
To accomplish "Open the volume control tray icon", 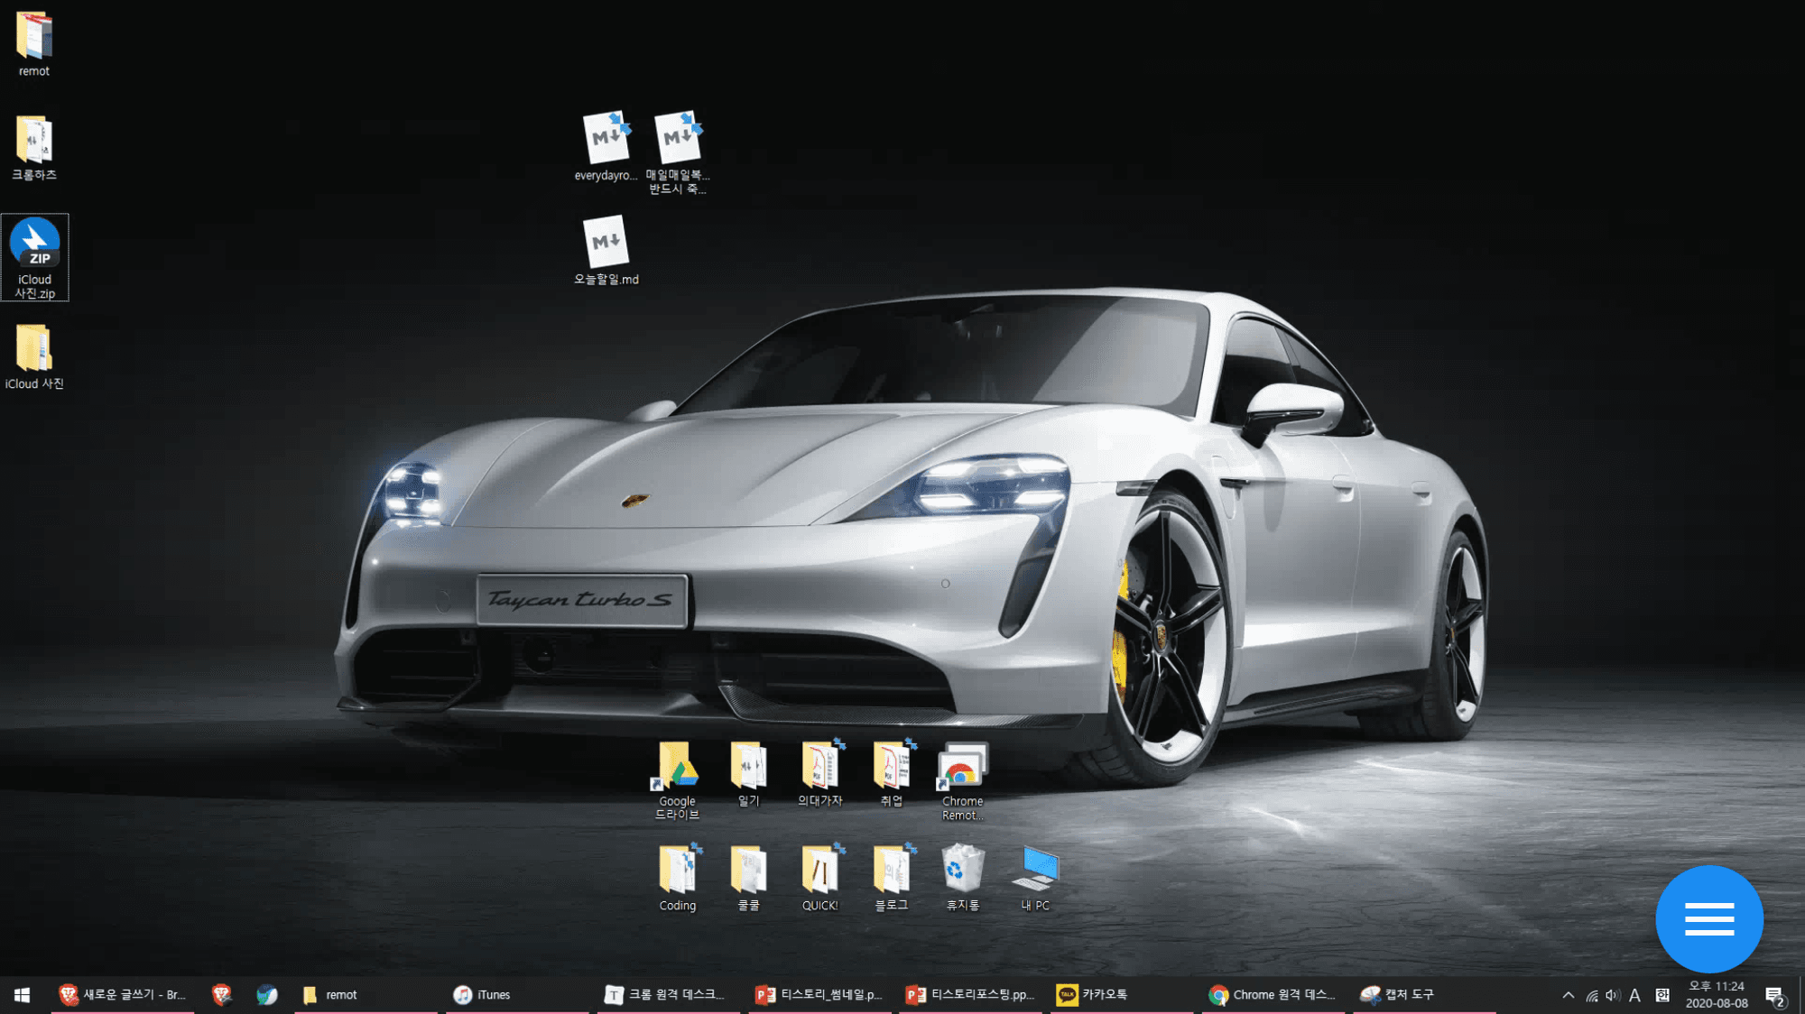I will 1613,995.
